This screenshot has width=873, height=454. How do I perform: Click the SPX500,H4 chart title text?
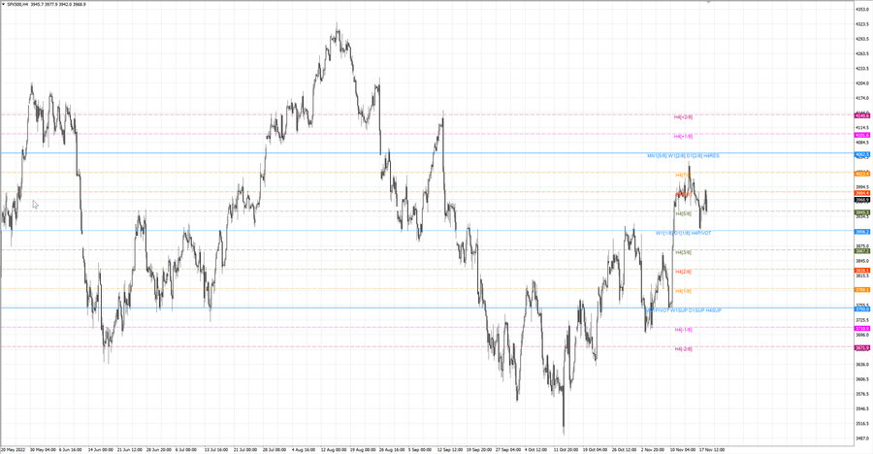tap(18, 5)
